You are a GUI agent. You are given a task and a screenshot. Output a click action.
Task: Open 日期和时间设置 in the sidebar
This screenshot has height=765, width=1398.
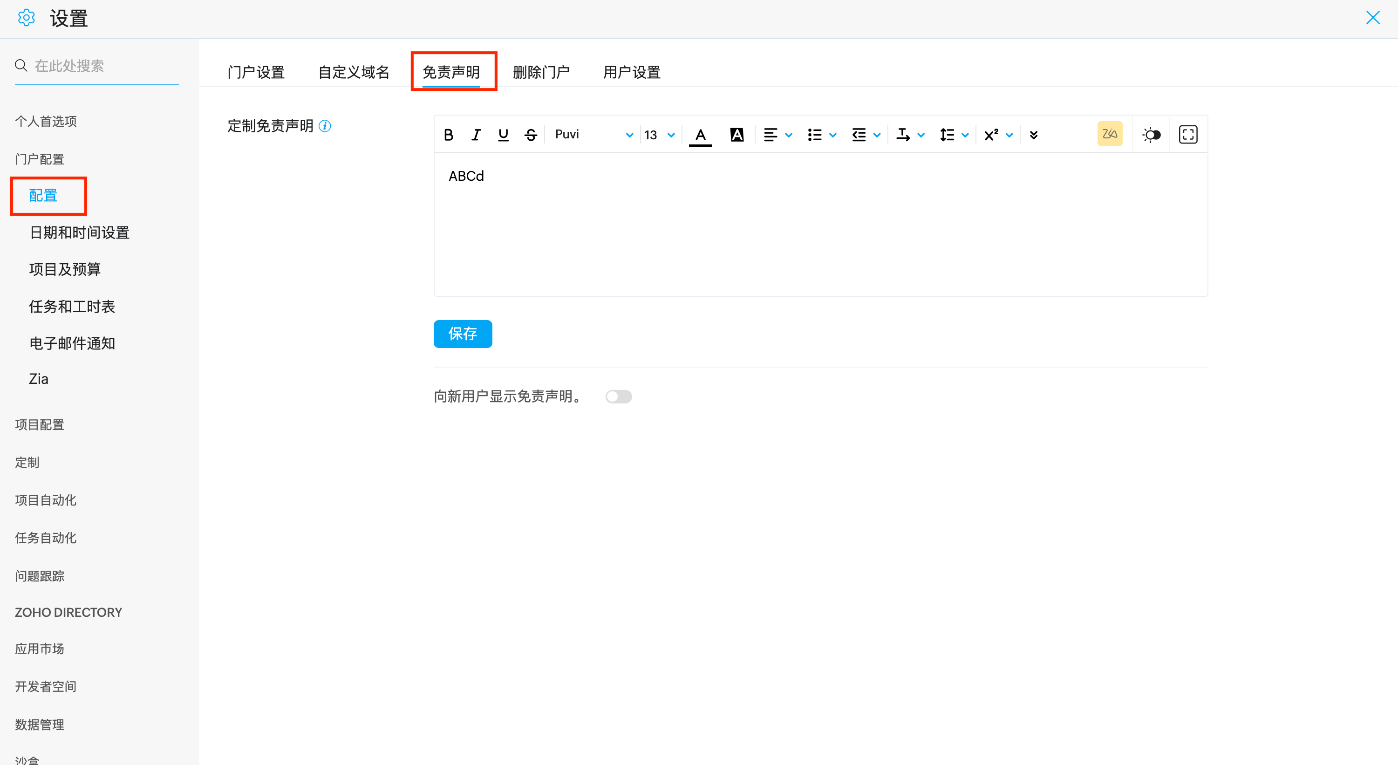(79, 232)
